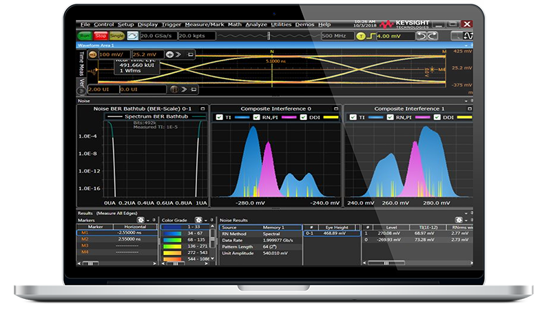The height and width of the screenshot is (310, 551).
Task: Open the Markers panel gear settings
Action: [141, 220]
